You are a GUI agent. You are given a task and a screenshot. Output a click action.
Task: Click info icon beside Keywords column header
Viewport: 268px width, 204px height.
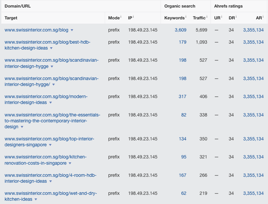tap(186, 17)
